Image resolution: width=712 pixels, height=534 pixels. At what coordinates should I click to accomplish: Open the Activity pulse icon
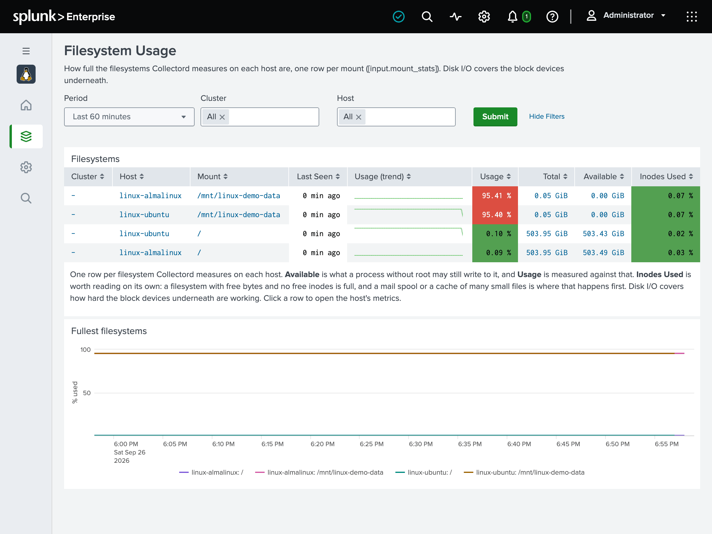click(x=455, y=16)
